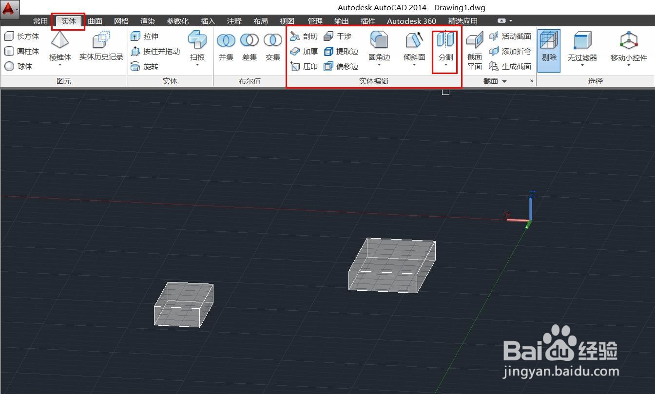Click the 圆角边 fillet edge tool
This screenshot has height=394, width=655.
tap(379, 46)
